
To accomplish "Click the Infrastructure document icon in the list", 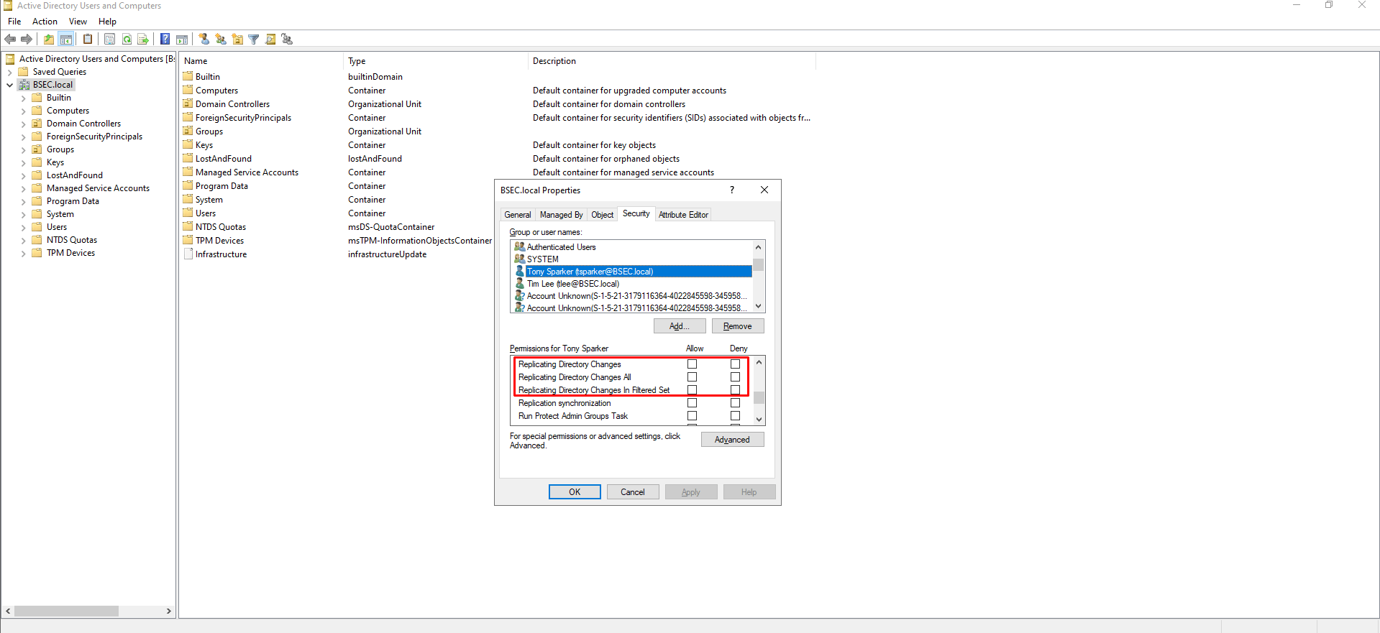I will 188,254.
